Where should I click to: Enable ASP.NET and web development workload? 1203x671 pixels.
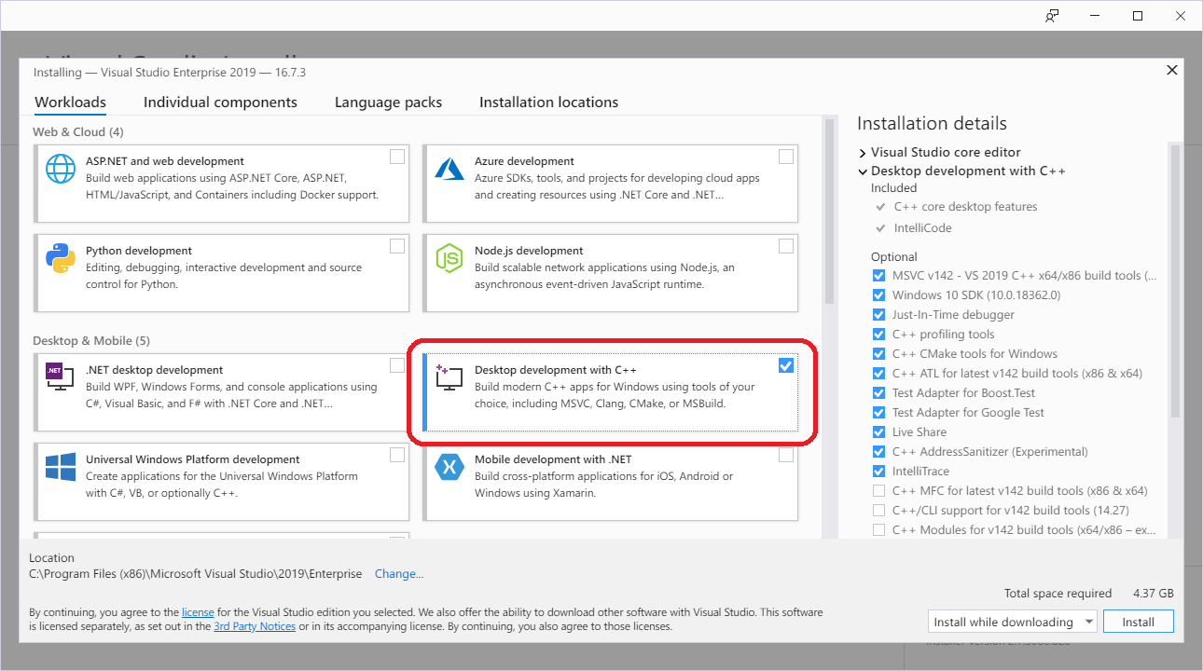click(x=397, y=157)
